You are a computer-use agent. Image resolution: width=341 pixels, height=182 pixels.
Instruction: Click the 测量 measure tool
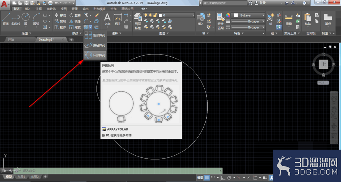pyautogui.click(x=289, y=19)
